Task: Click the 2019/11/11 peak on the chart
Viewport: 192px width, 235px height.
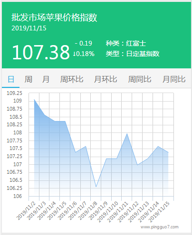Action: pos(127,134)
